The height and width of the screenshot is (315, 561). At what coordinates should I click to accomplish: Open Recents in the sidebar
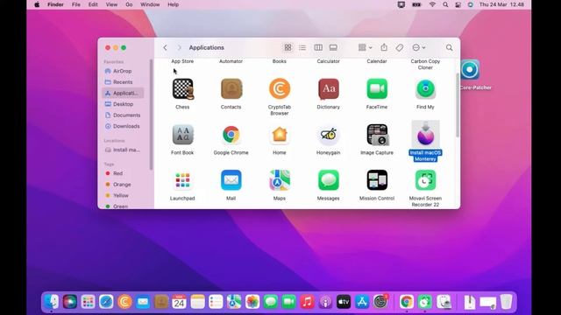(x=123, y=82)
